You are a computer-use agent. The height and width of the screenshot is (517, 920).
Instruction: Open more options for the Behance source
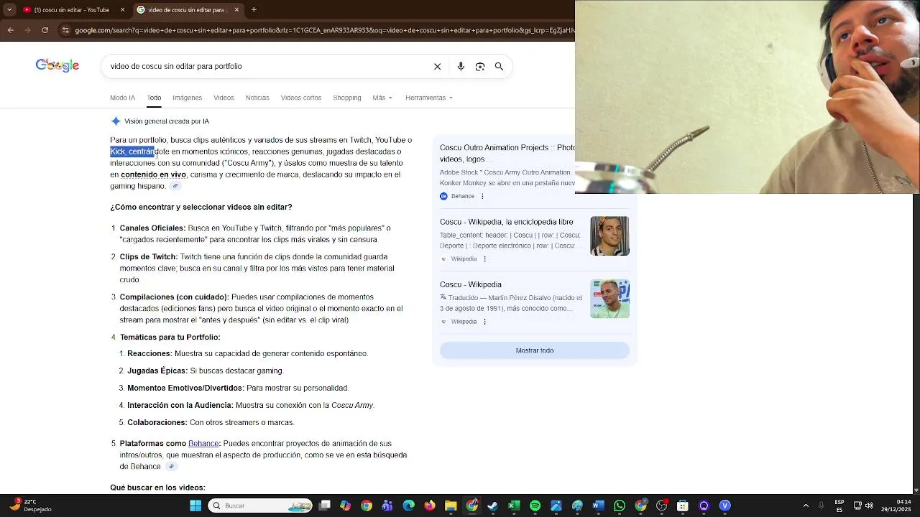pyautogui.click(x=482, y=196)
